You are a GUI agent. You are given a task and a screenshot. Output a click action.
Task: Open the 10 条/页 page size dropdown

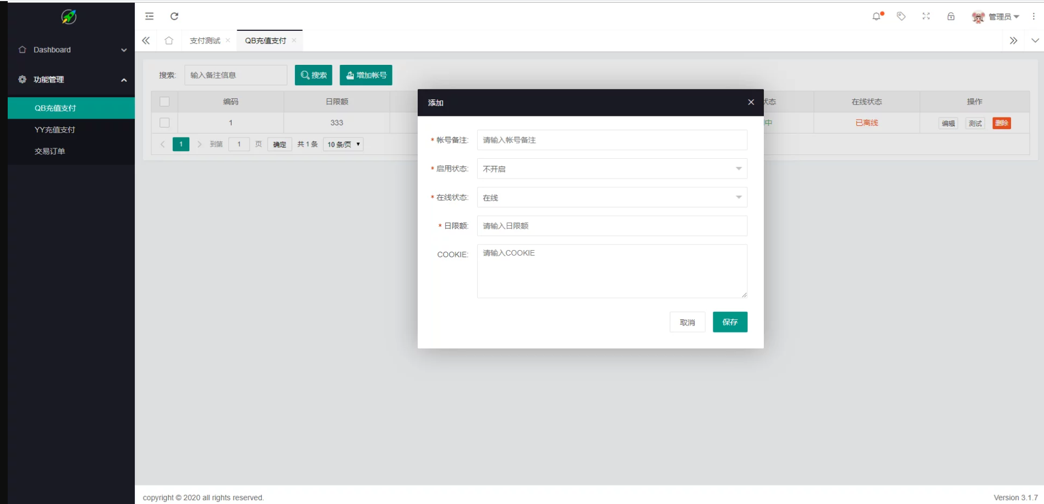343,145
